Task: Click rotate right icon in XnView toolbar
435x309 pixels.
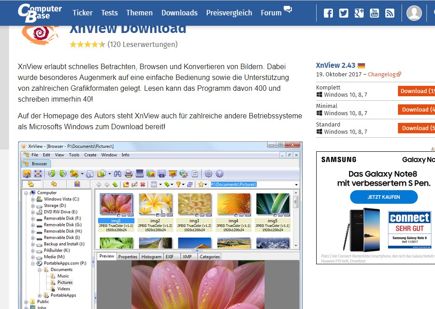Action: (x=63, y=173)
